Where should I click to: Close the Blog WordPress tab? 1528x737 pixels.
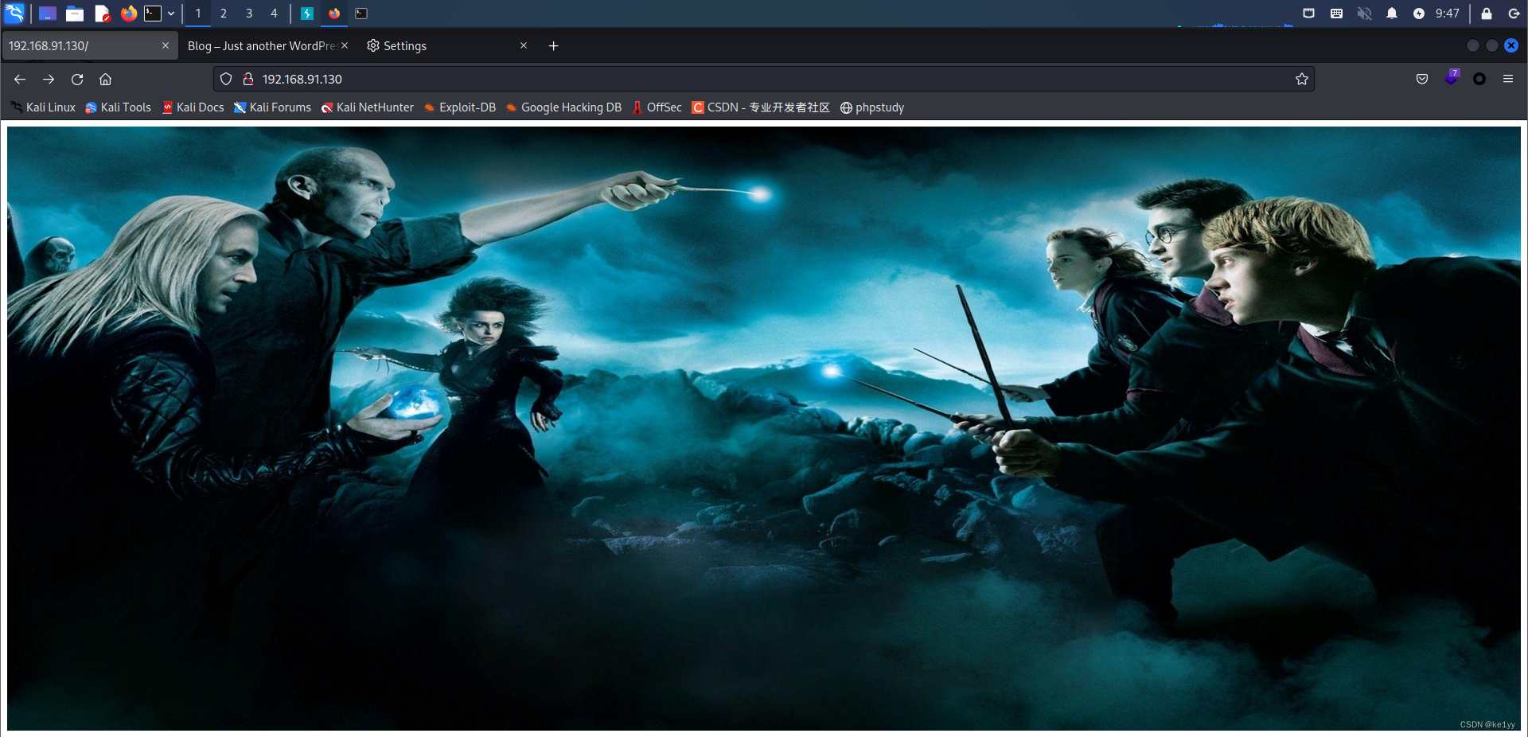[345, 45]
